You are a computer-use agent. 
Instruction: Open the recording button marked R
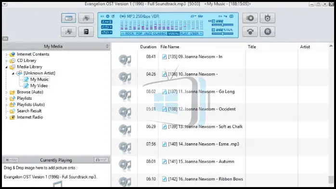[268, 32]
